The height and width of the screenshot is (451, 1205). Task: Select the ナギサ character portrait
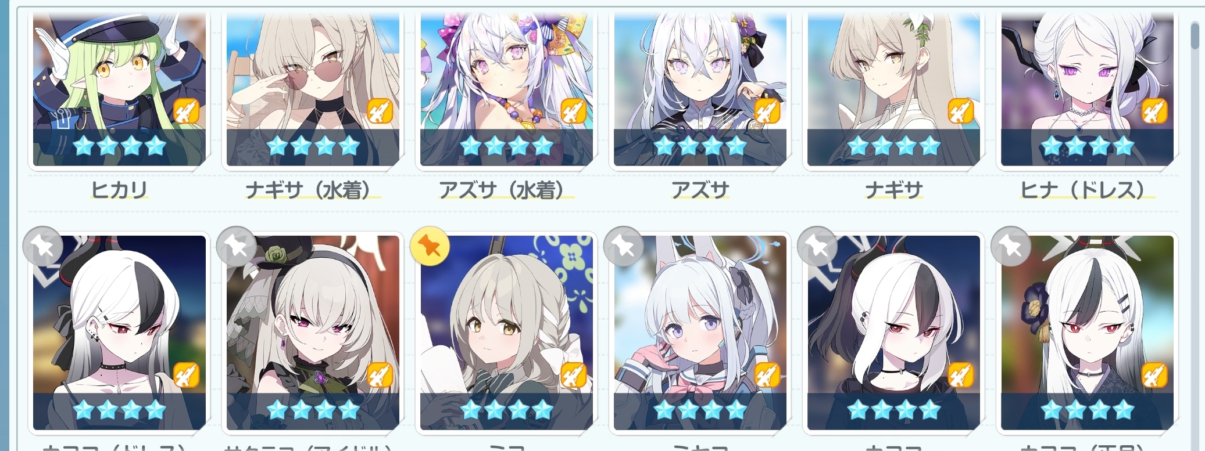(893, 90)
